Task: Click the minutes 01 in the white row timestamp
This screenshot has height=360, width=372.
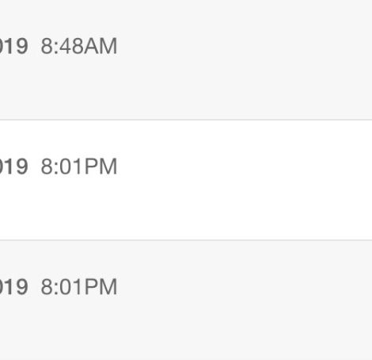Action: click(72, 167)
